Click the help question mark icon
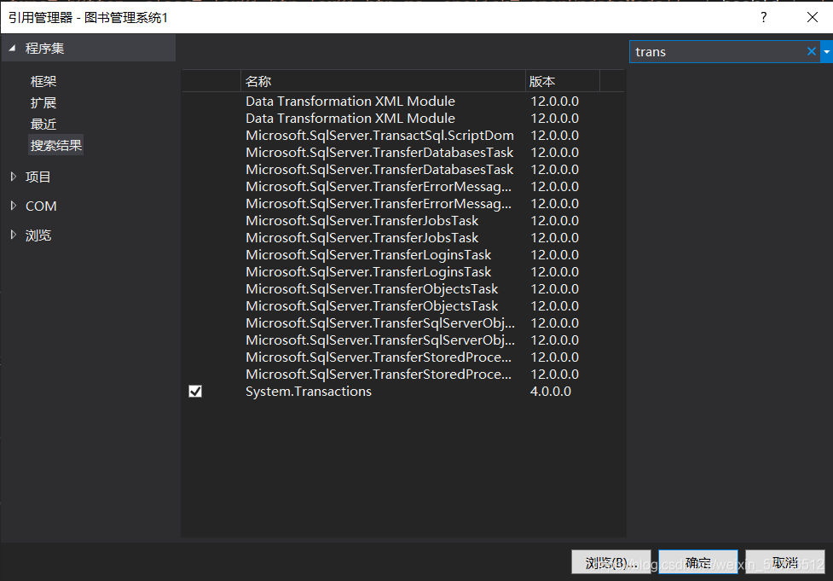The height and width of the screenshot is (581, 833). point(763,17)
